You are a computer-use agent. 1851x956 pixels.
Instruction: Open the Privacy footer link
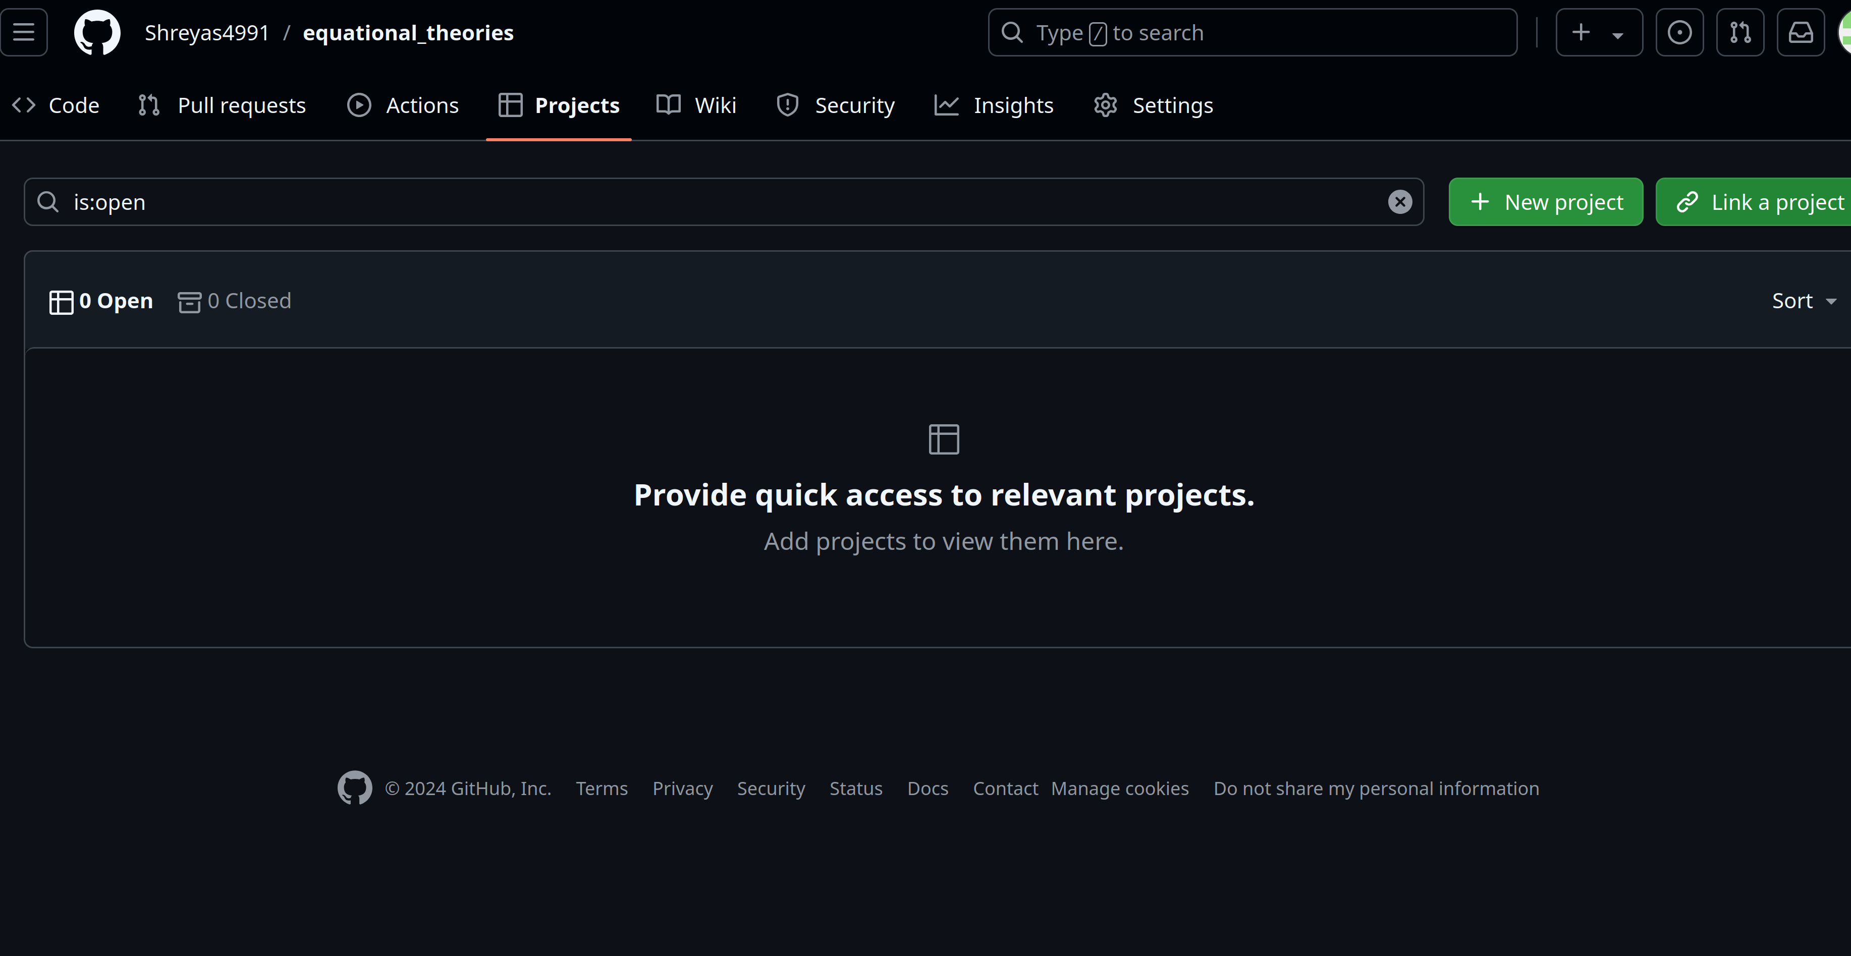[683, 789]
